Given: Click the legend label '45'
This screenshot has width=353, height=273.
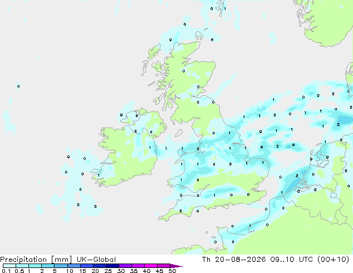Looking at the screenshot, I should 159,271.
